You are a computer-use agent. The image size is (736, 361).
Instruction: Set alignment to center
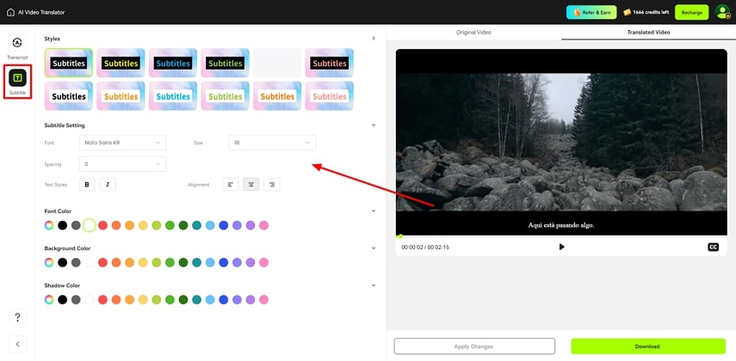coord(251,185)
